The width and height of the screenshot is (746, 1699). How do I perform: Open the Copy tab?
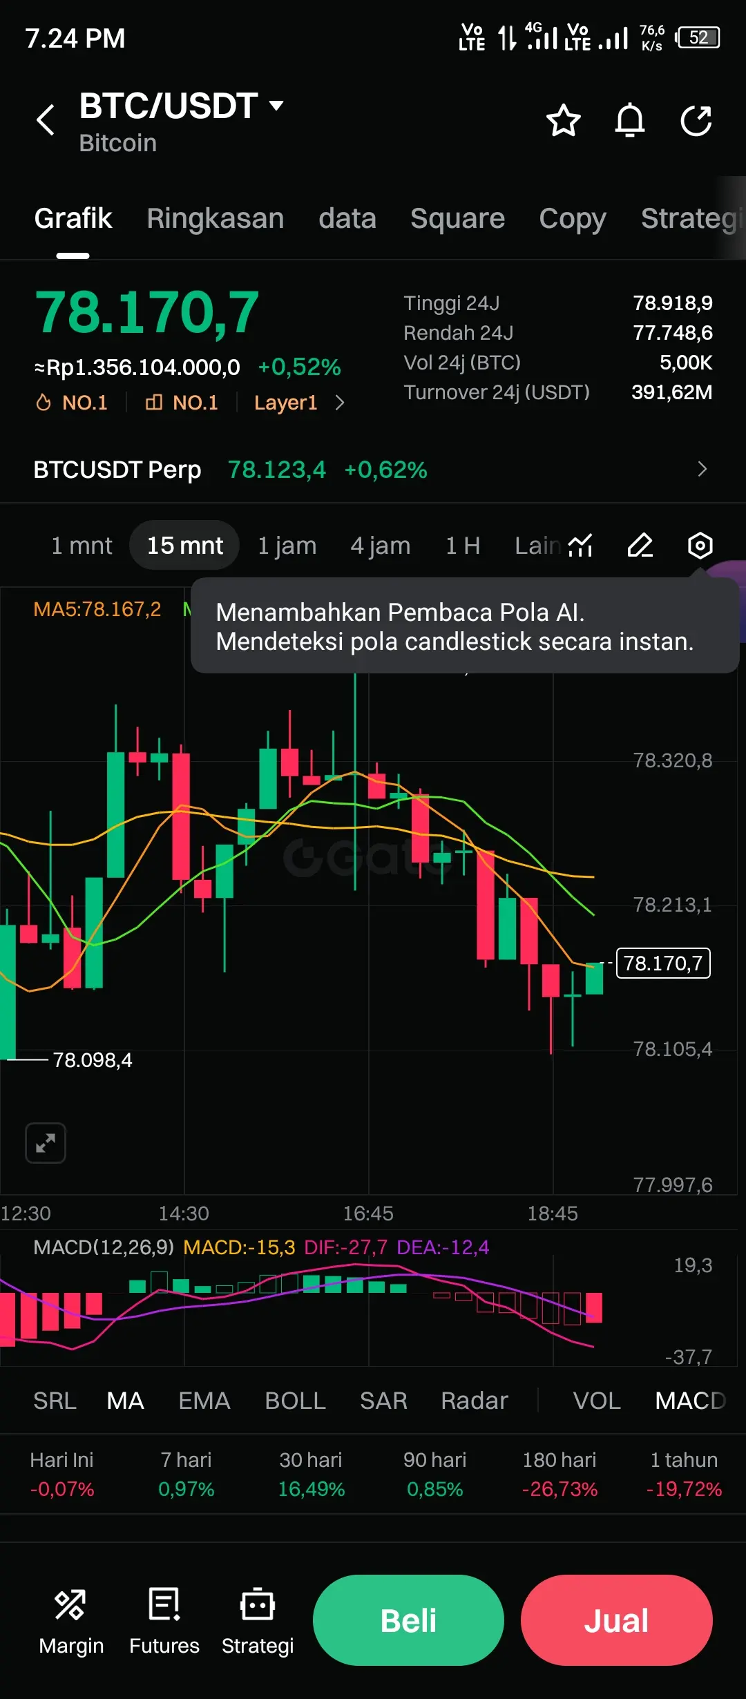pos(573,218)
